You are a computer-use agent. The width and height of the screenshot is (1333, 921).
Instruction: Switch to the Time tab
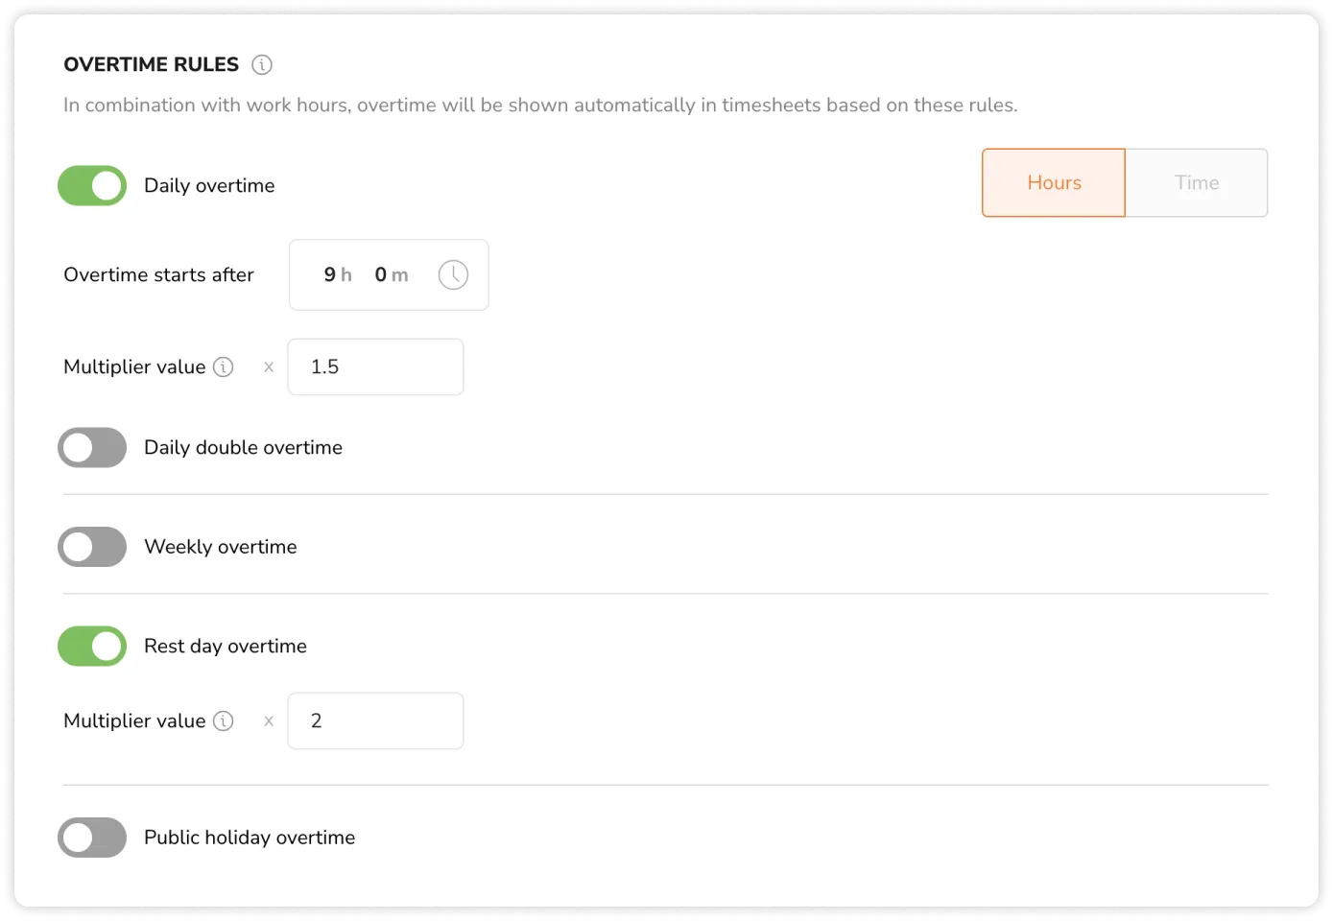pyautogui.click(x=1196, y=183)
